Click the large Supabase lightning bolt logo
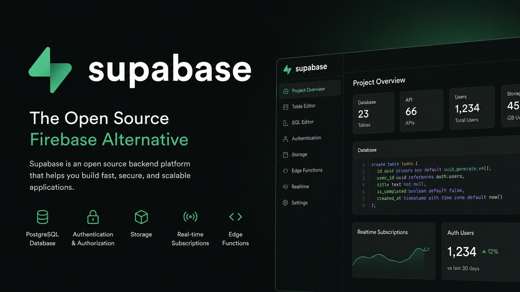 pyautogui.click(x=50, y=70)
